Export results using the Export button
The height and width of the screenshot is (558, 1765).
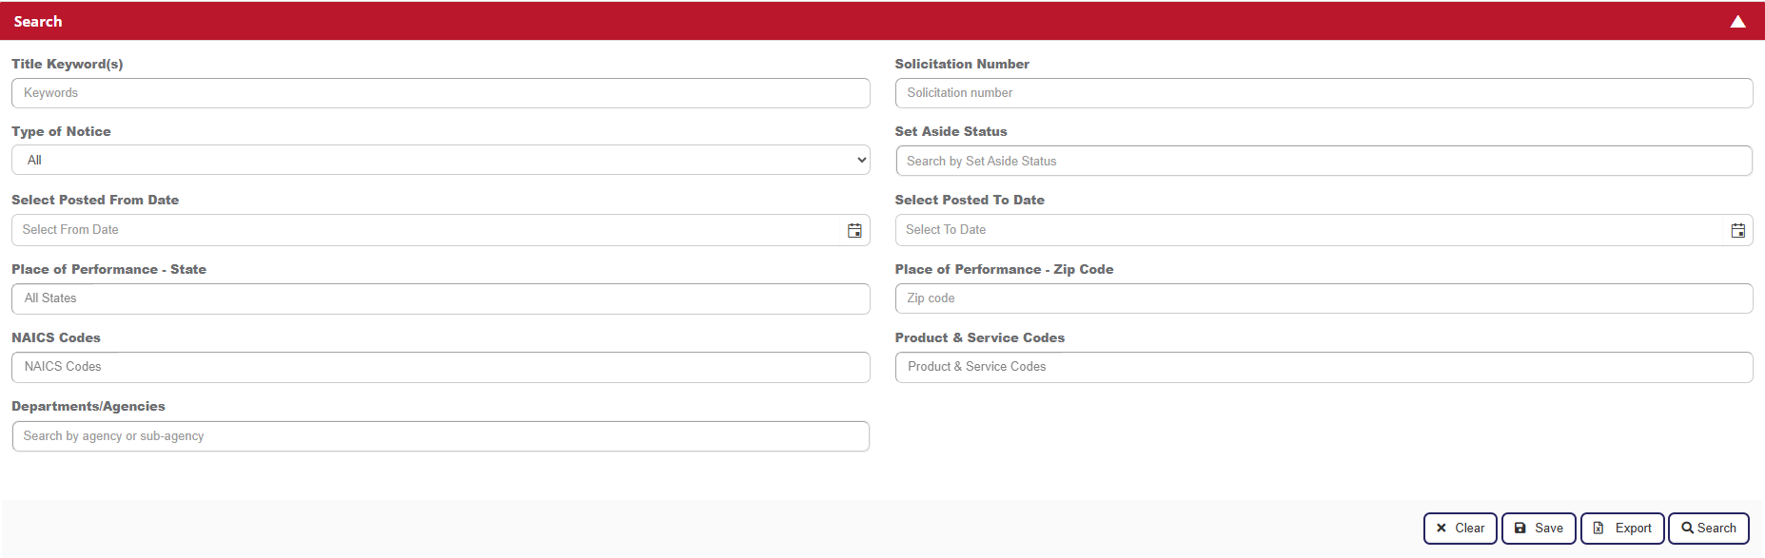pos(1621,529)
